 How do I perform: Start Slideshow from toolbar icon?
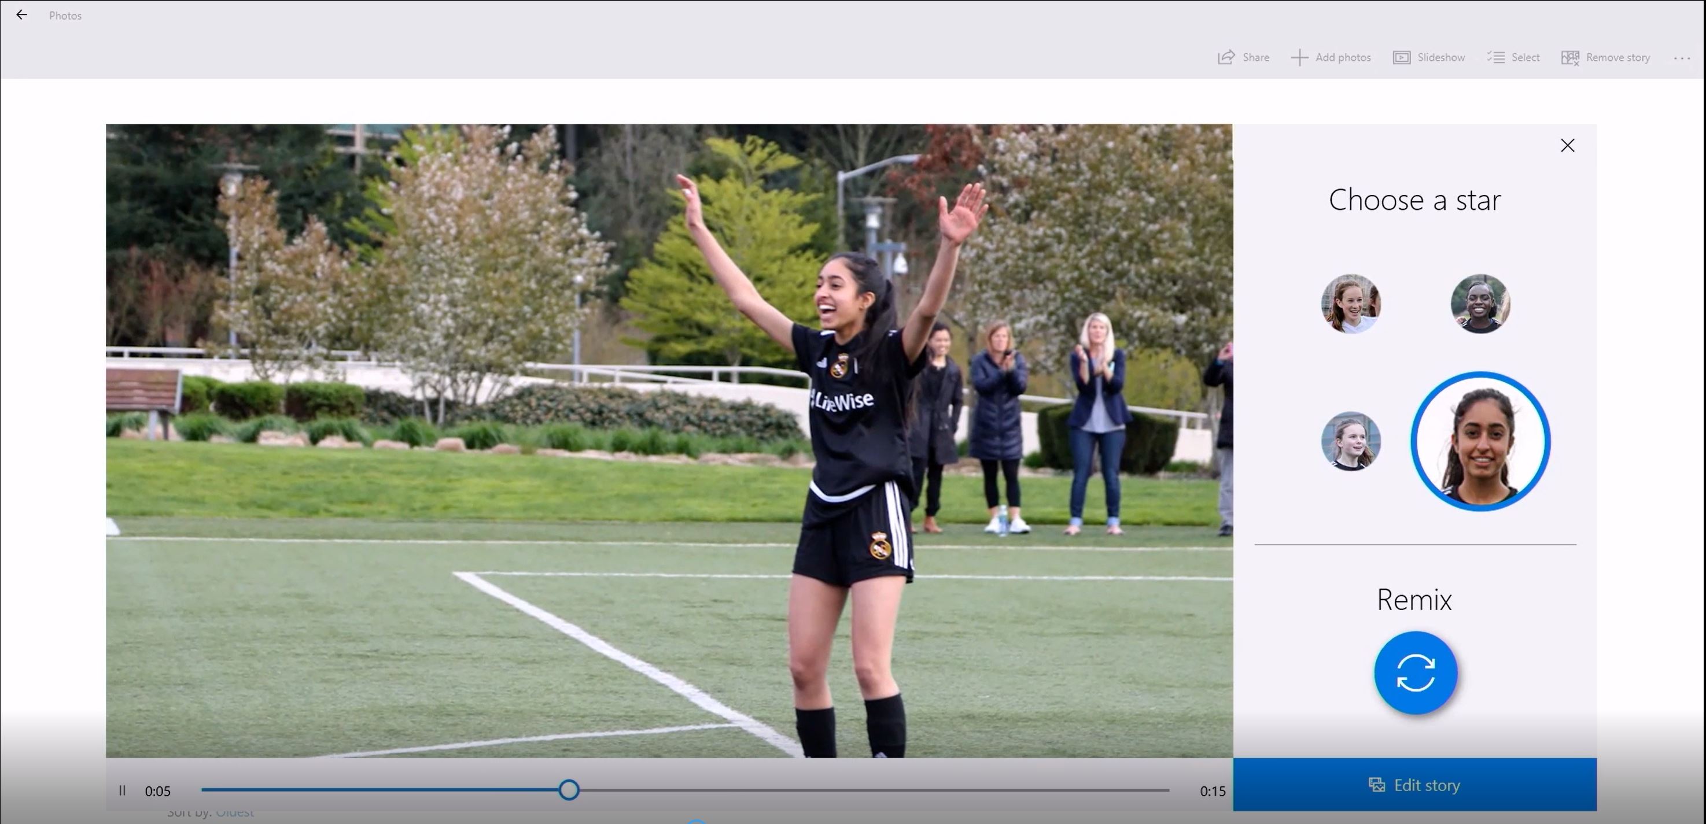point(1401,58)
